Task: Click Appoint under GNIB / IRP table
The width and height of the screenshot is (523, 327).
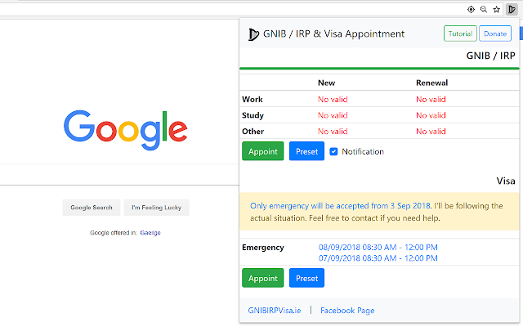Action: 263,151
